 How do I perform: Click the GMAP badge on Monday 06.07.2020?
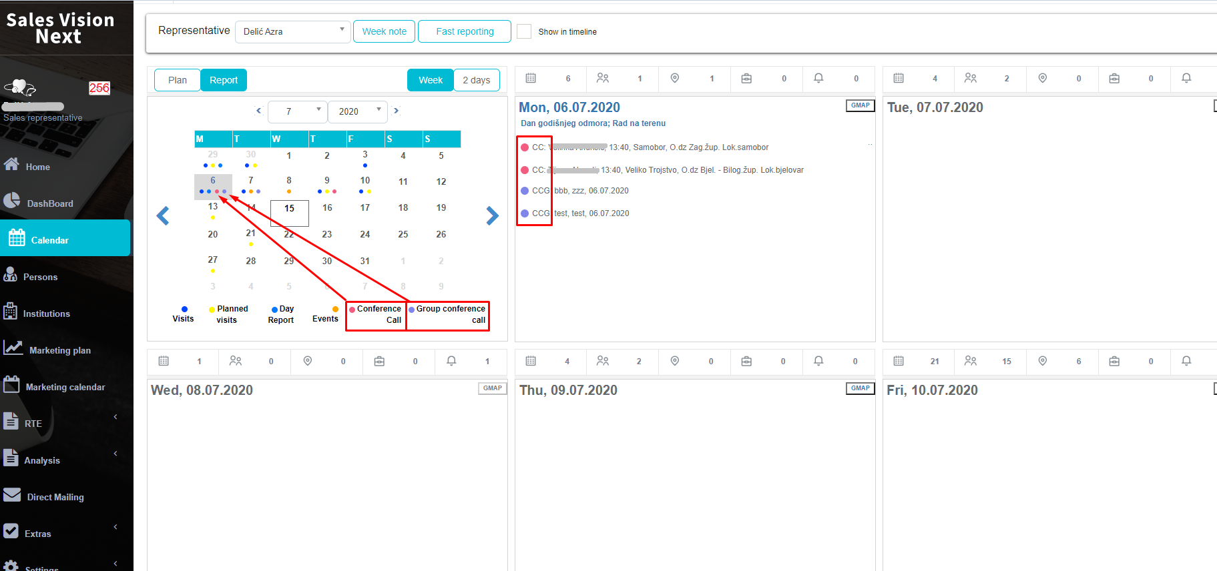pyautogui.click(x=860, y=105)
